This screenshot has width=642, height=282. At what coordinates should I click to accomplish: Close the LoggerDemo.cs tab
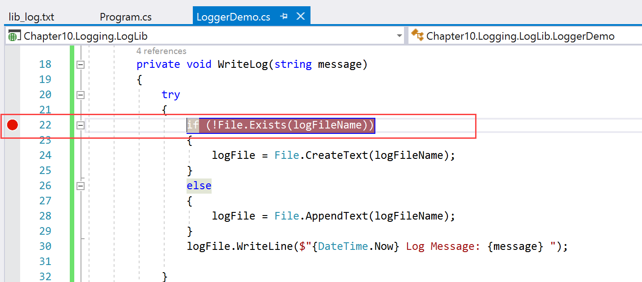(301, 17)
